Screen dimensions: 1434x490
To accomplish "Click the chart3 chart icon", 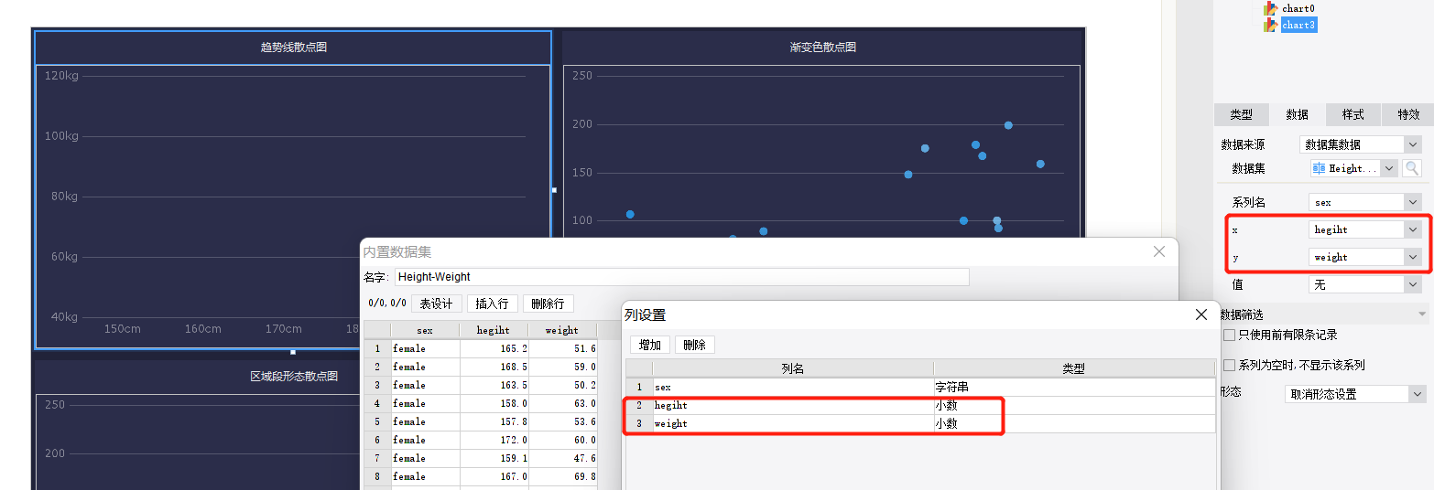I will pyautogui.click(x=1270, y=25).
